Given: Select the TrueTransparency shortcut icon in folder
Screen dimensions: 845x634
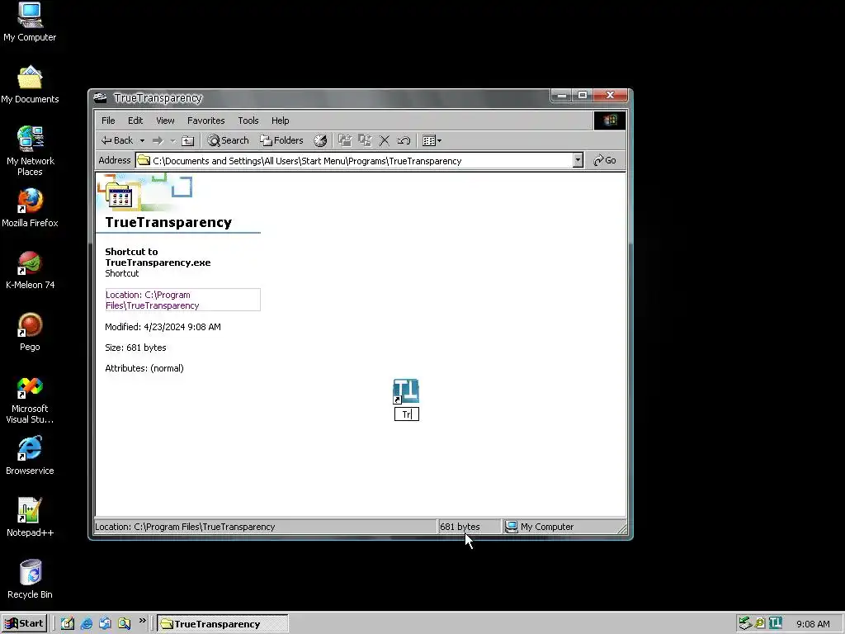Looking at the screenshot, I should (x=406, y=391).
